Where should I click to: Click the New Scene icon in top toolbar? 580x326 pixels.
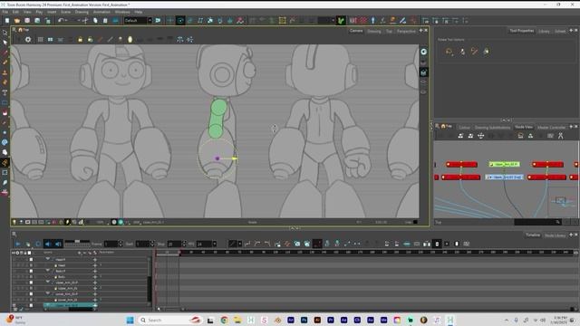pos(7,21)
